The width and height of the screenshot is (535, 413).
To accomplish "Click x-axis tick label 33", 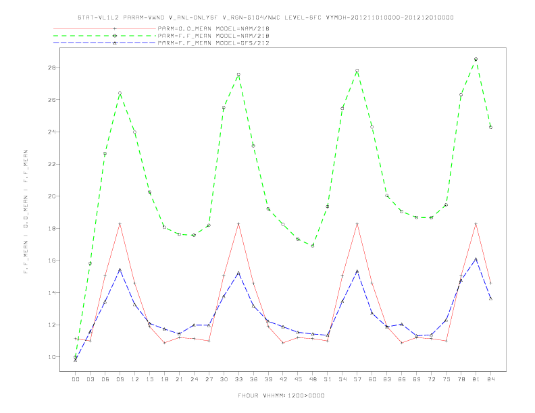I will (x=238, y=379).
